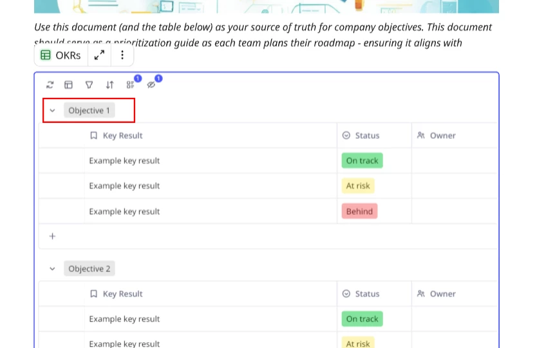The image size is (546, 348).
Task: Click the bookmark icon in Objective 1 Key Result header
Action: click(93, 135)
